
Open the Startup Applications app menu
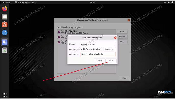(26, 2)
